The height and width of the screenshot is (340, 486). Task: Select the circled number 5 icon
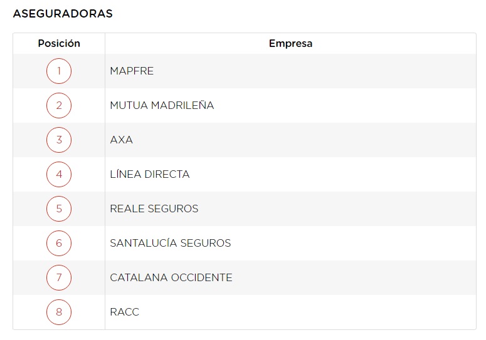click(x=59, y=209)
